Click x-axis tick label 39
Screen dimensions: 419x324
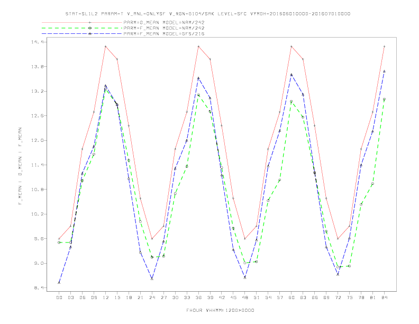tap(210, 298)
